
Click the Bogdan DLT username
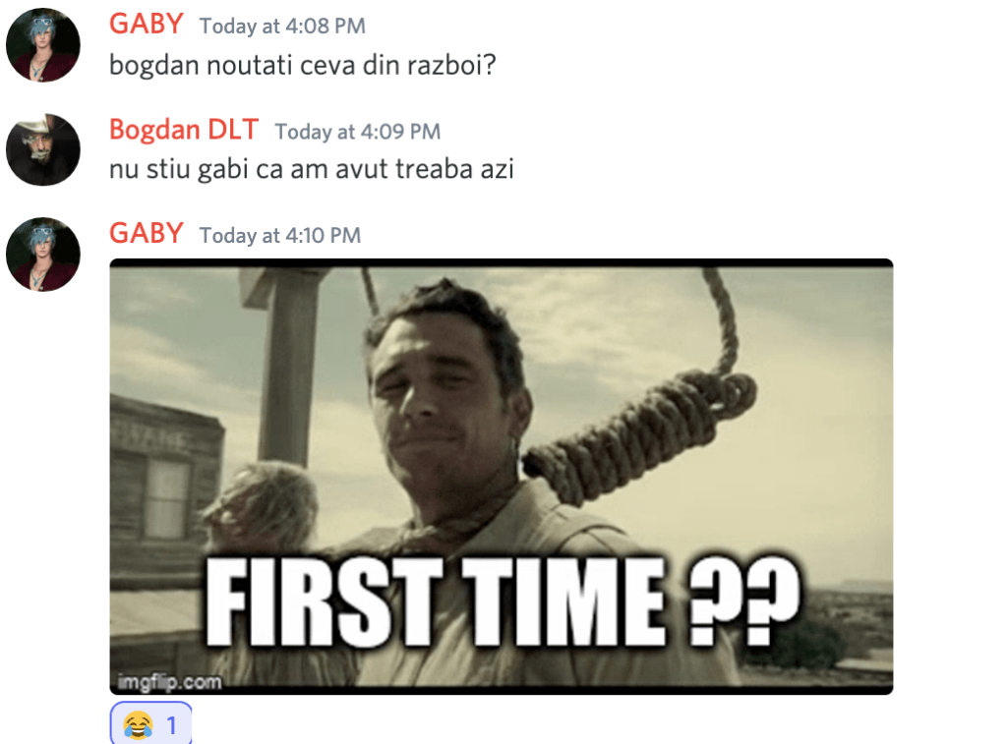click(x=184, y=129)
